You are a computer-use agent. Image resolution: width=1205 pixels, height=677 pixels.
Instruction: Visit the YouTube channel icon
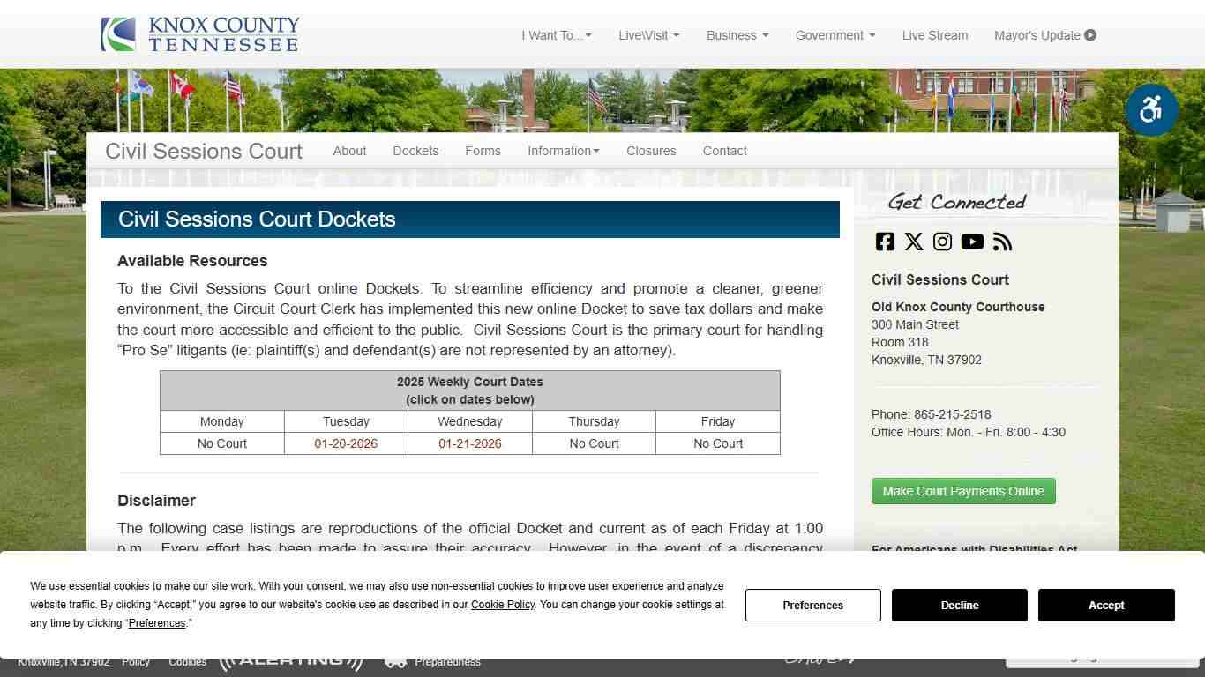pos(972,242)
